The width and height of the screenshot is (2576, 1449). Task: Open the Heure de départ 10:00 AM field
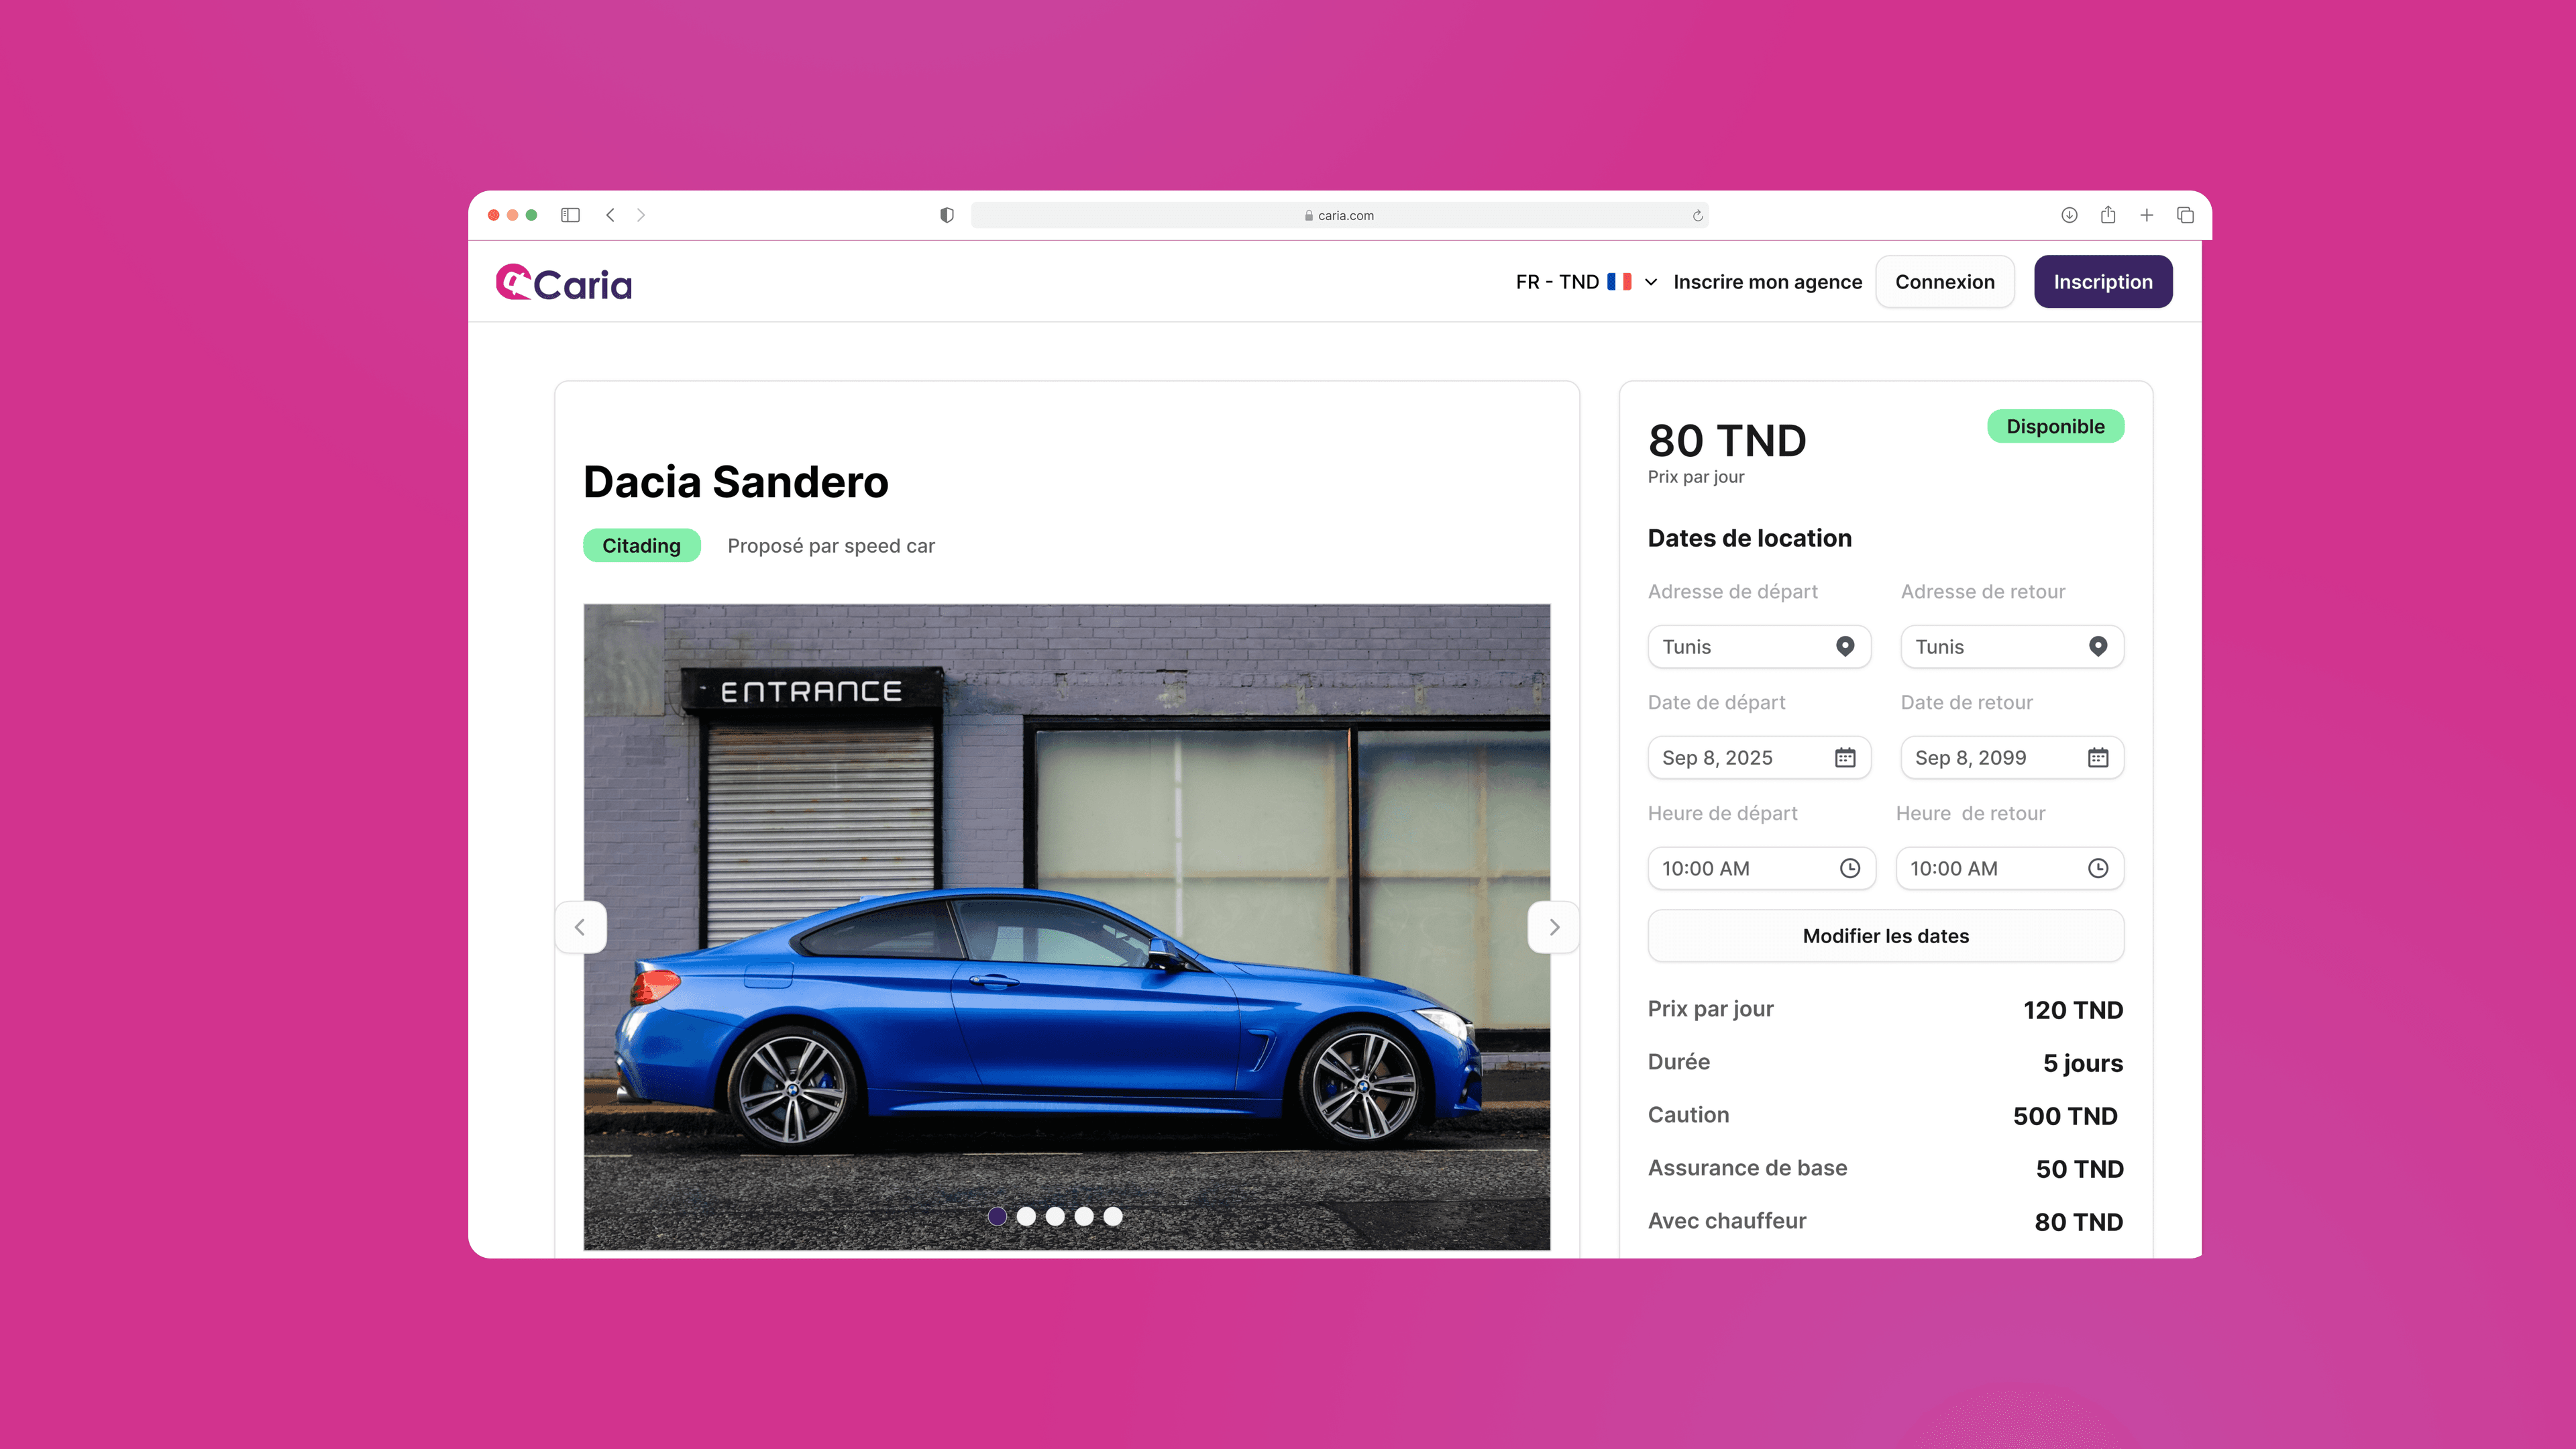(x=1762, y=869)
